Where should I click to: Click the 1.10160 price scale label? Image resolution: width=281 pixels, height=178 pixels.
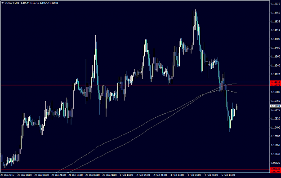pos(276,145)
